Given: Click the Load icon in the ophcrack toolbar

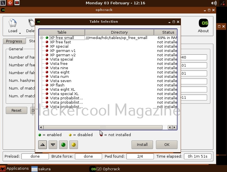Looking at the screenshot, I should (13, 26).
